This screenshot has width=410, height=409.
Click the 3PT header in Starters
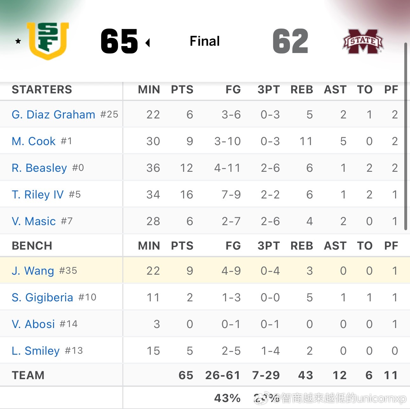pyautogui.click(x=269, y=90)
